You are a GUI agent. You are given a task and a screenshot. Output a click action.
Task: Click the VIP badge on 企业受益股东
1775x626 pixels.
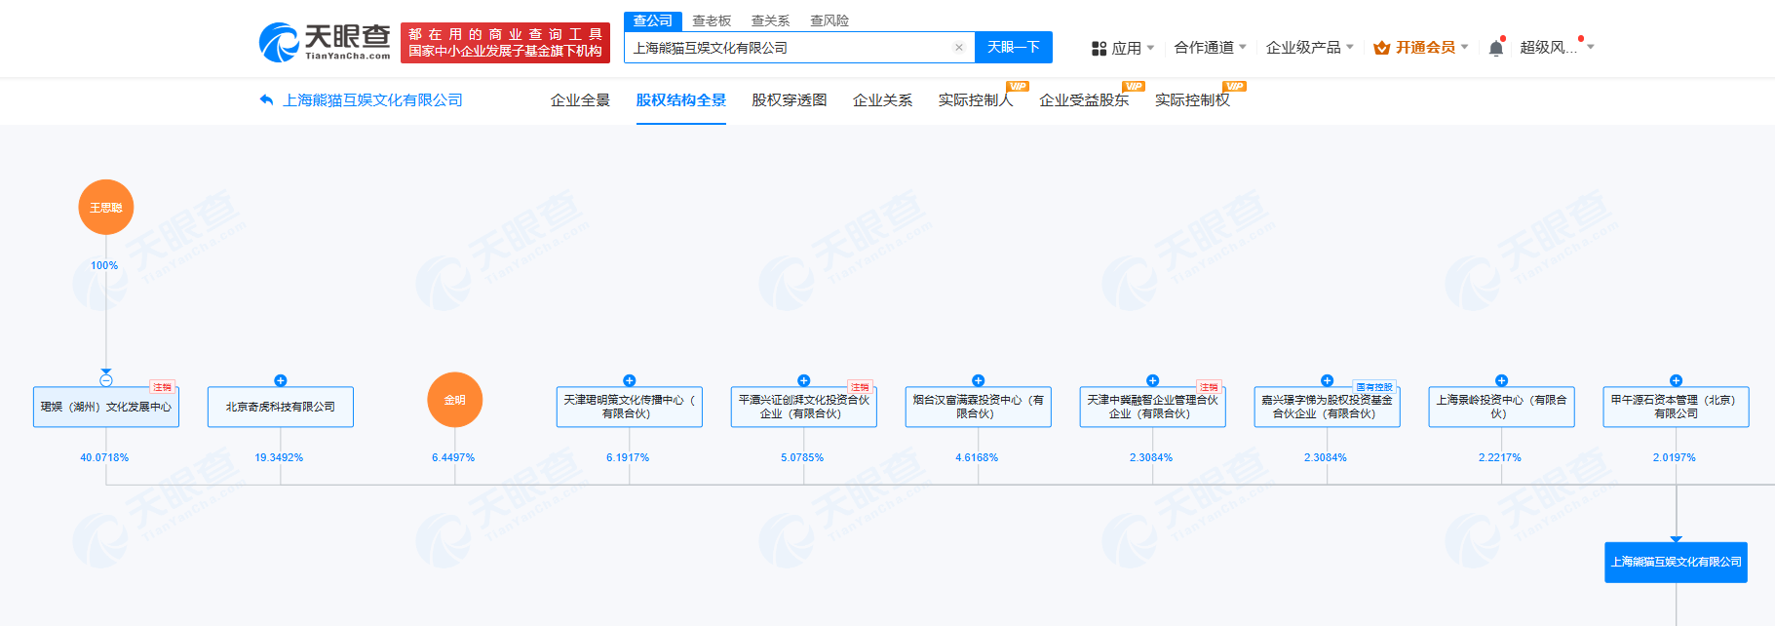point(1134,86)
